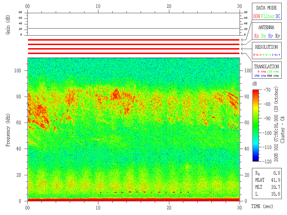Click the green 4-bit resolution label

(x=267, y=55)
